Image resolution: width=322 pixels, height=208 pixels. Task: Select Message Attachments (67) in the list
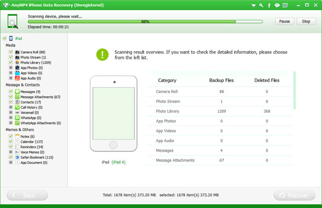[40, 97]
